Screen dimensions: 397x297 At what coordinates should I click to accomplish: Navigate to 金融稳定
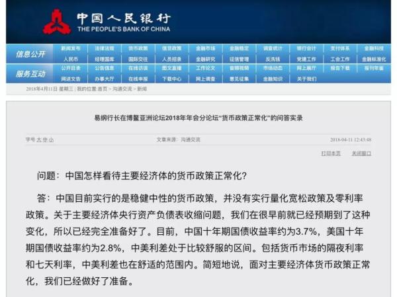[239, 48]
